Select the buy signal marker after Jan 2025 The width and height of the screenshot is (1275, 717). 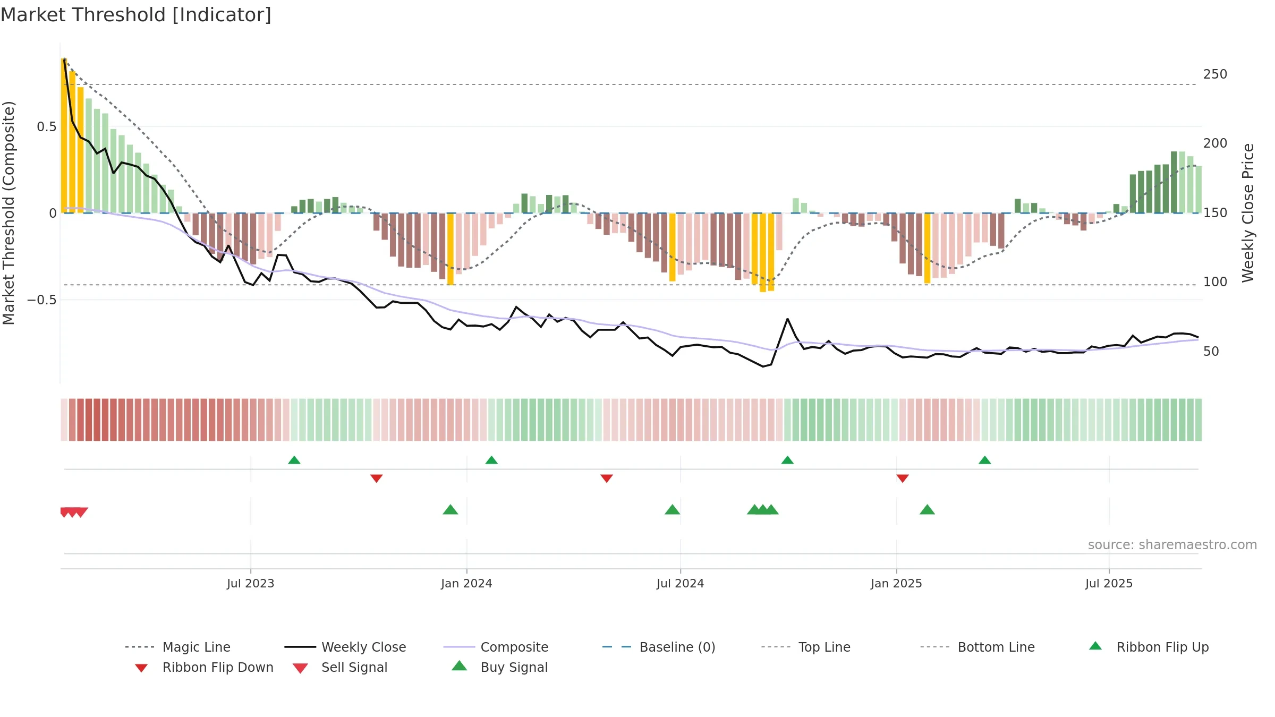(x=927, y=509)
